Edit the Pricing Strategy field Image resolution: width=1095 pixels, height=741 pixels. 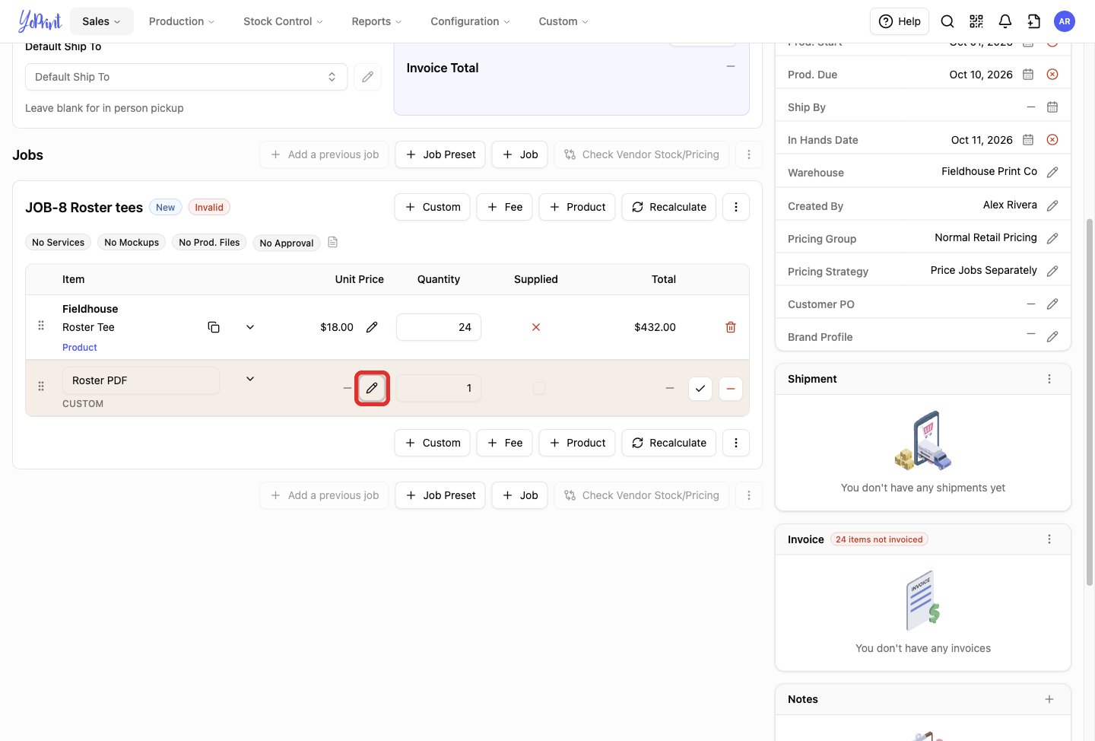point(1052,271)
